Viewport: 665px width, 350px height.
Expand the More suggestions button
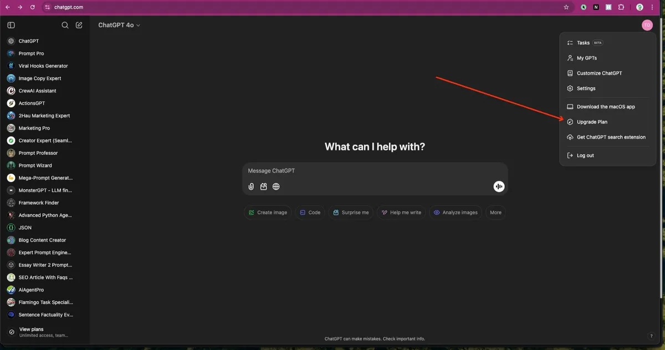click(495, 212)
